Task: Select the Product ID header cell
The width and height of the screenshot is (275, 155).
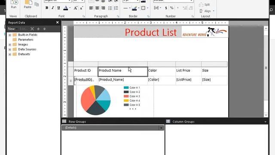Action: 86,71
